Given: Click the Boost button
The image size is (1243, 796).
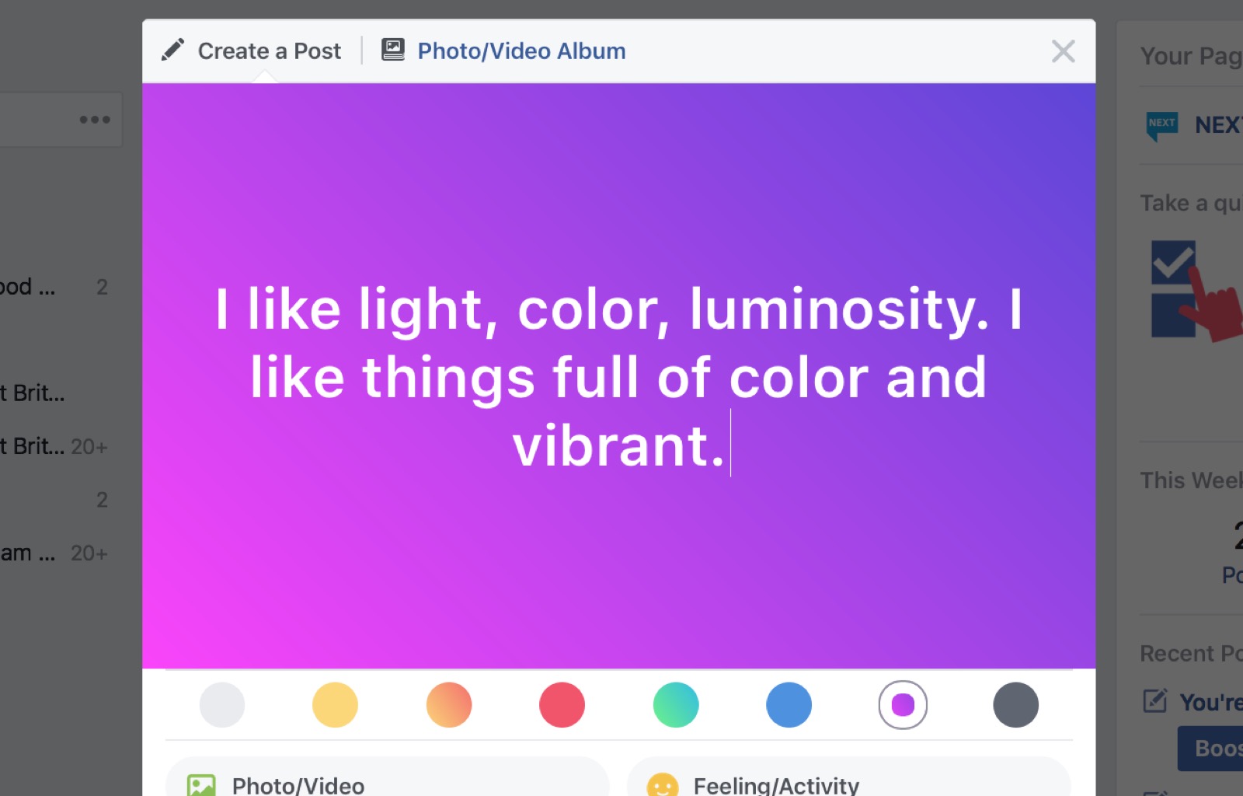Looking at the screenshot, I should pos(1213,748).
